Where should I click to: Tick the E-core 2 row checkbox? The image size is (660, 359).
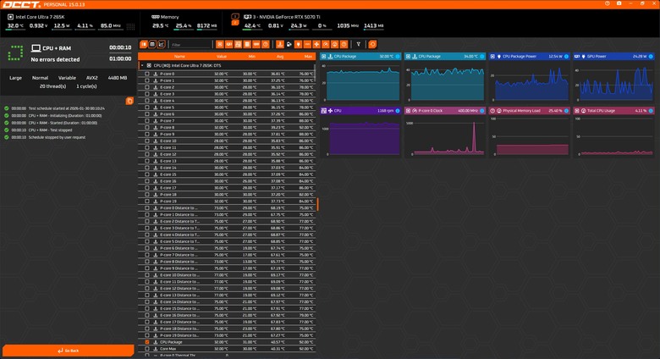click(x=147, y=87)
